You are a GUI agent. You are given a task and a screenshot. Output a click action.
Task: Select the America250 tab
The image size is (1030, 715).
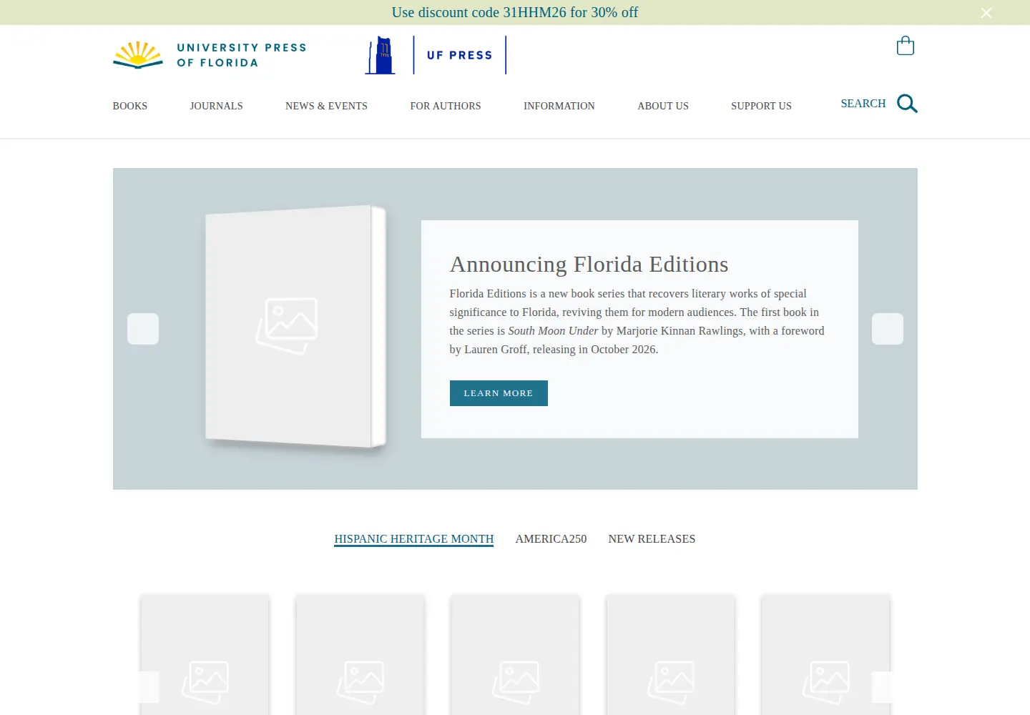pos(551,539)
